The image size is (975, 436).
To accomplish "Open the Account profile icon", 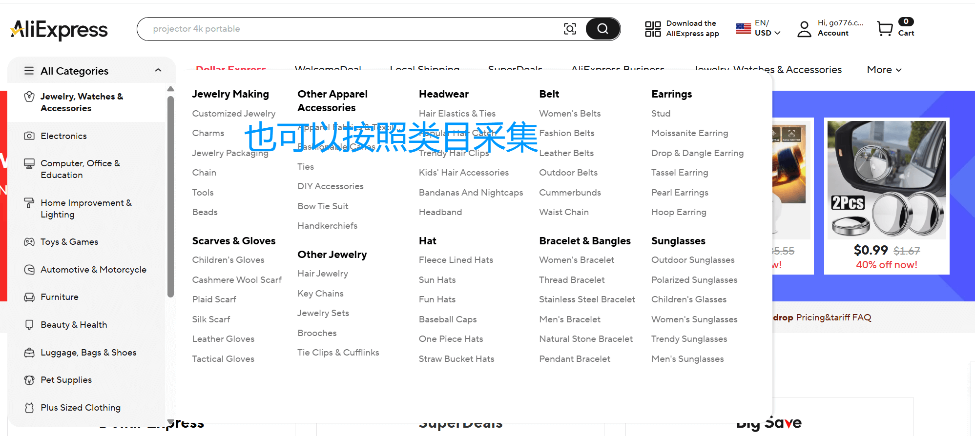I will tap(804, 29).
